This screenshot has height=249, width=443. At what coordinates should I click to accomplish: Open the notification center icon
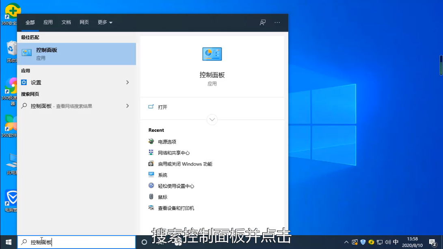[x=432, y=242]
